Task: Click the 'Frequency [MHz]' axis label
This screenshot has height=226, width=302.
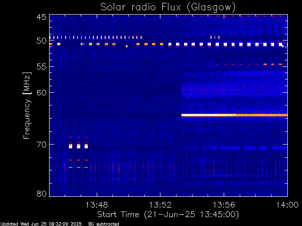Action: tap(27, 105)
